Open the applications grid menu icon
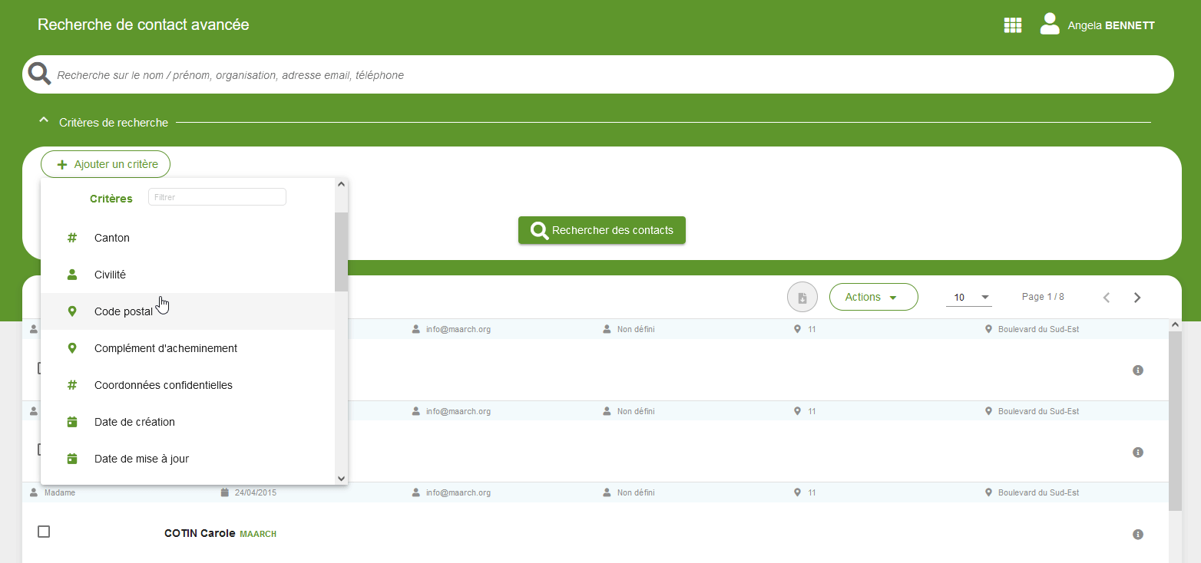Image resolution: width=1201 pixels, height=563 pixels. pyautogui.click(x=1013, y=25)
